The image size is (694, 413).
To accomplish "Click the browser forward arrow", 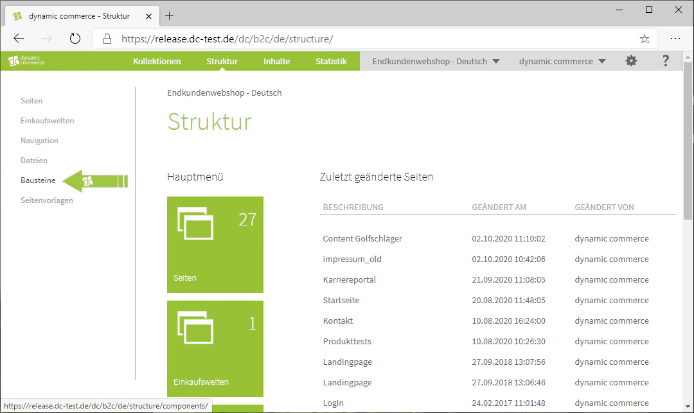I will 46,39.
